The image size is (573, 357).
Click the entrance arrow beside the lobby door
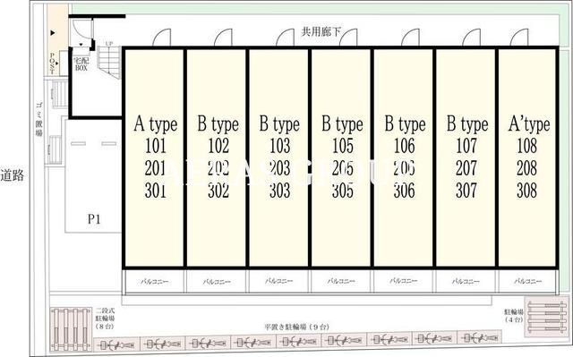click(x=53, y=33)
